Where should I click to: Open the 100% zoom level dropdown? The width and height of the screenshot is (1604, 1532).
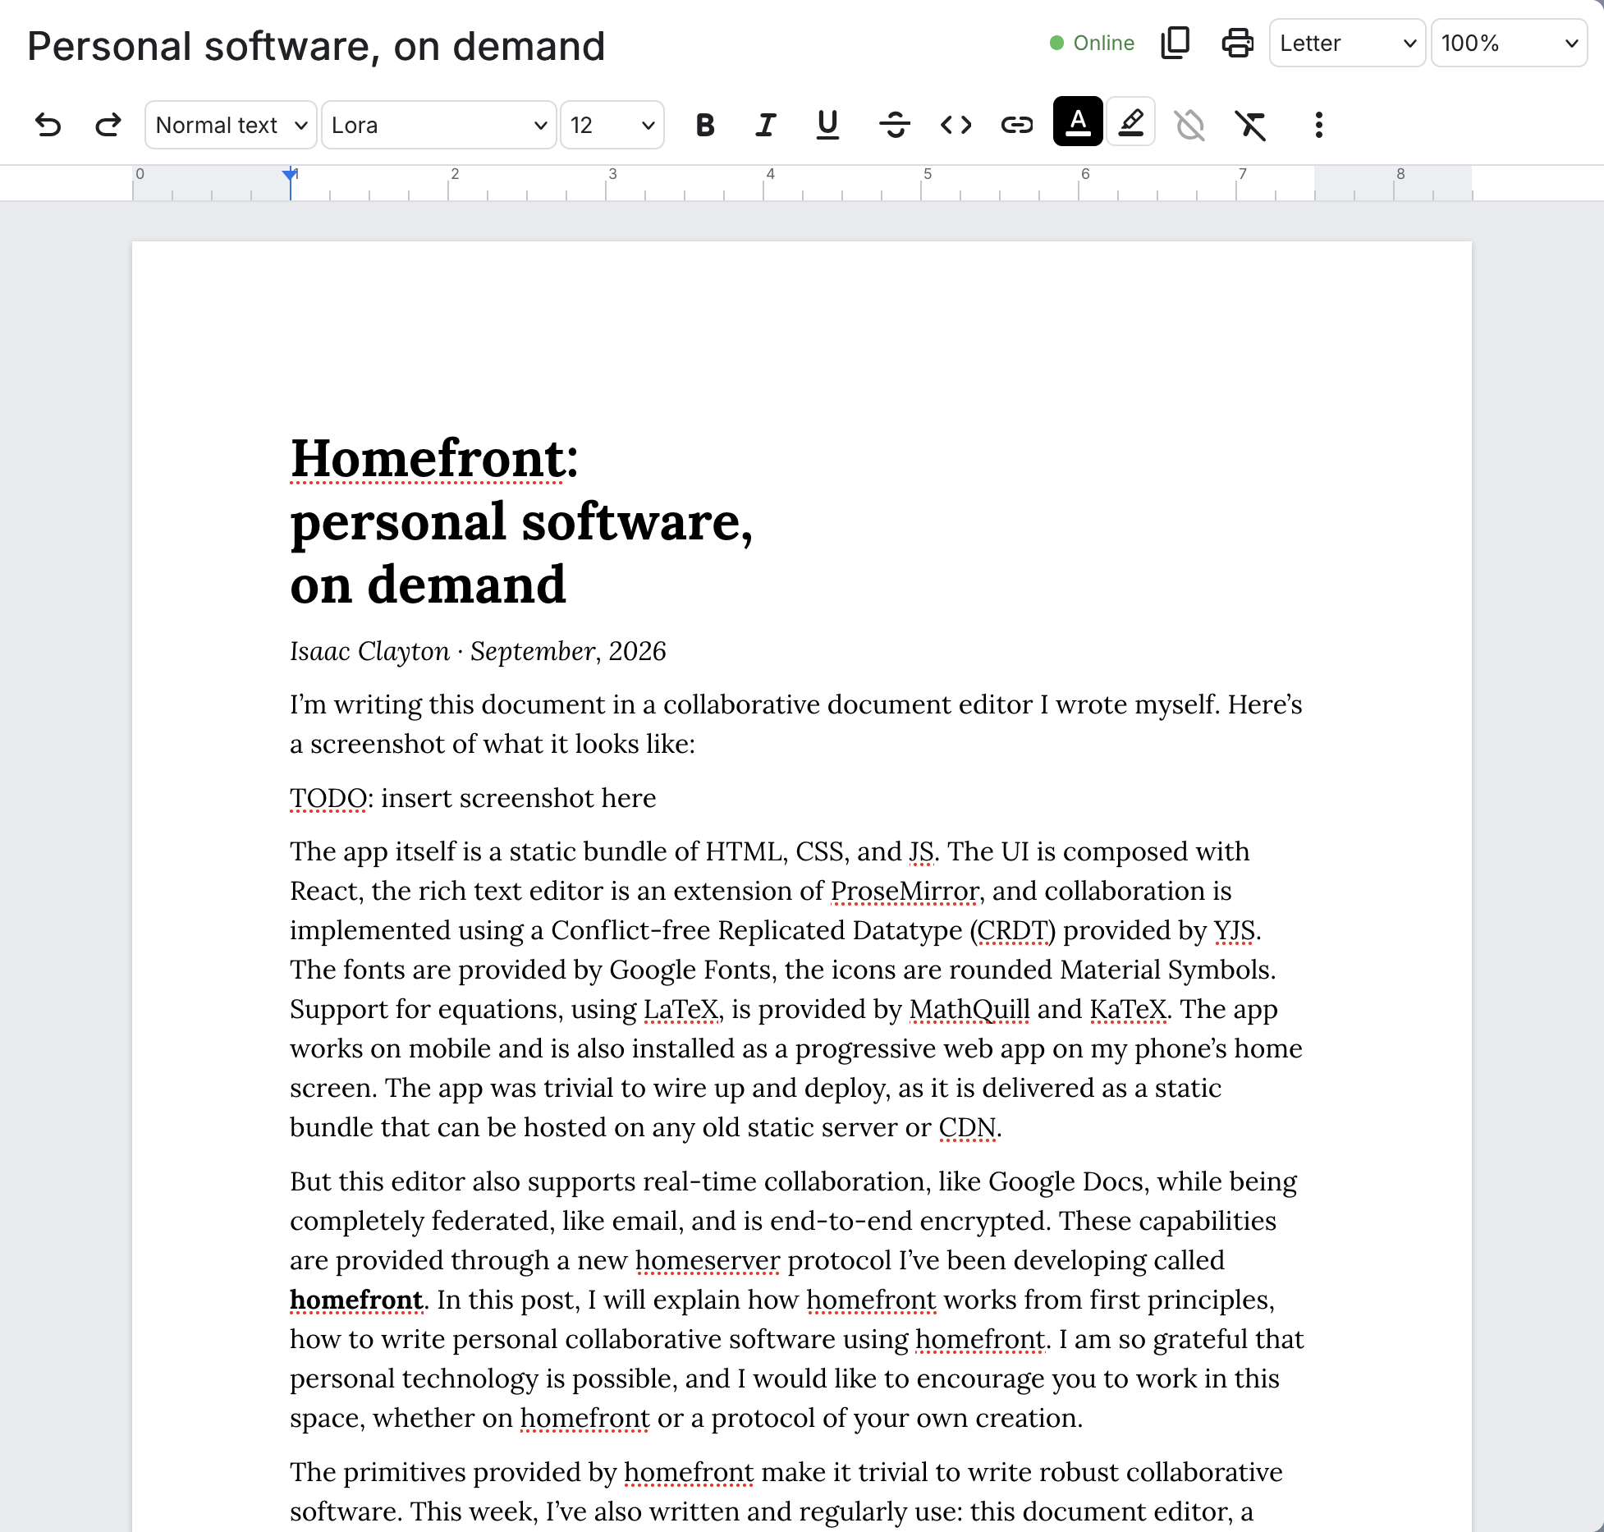1509,43
